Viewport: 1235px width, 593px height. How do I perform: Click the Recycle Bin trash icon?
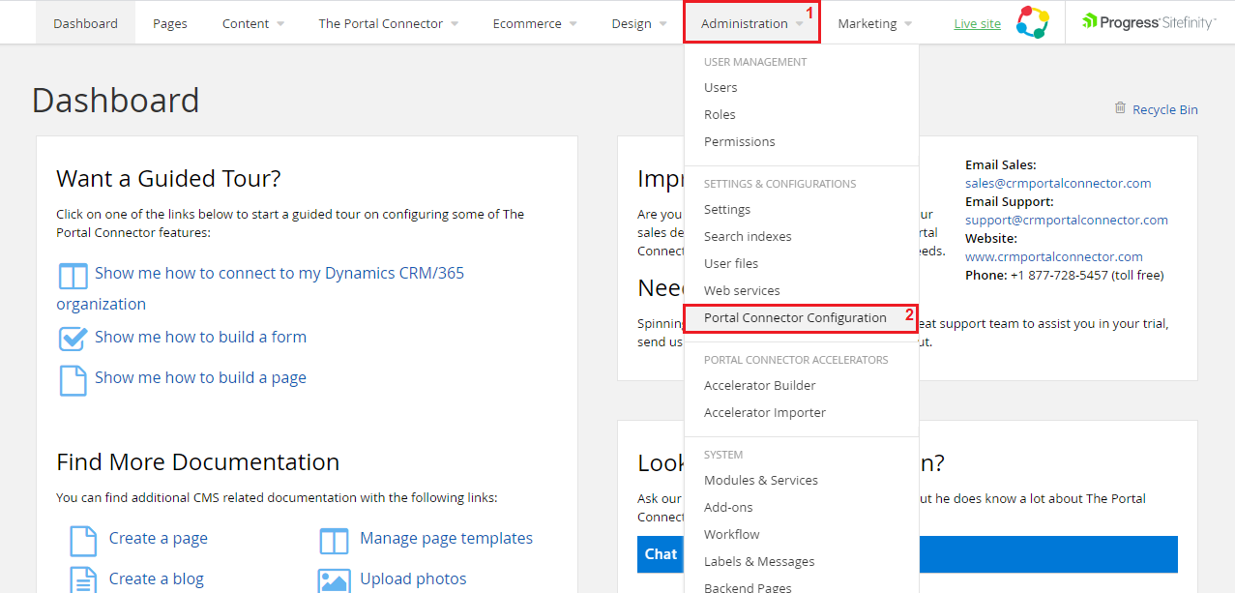(1120, 108)
